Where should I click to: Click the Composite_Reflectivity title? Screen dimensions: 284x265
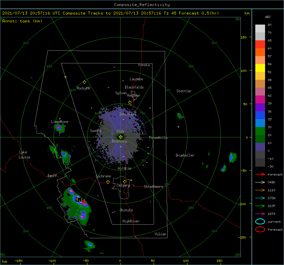[142, 5]
